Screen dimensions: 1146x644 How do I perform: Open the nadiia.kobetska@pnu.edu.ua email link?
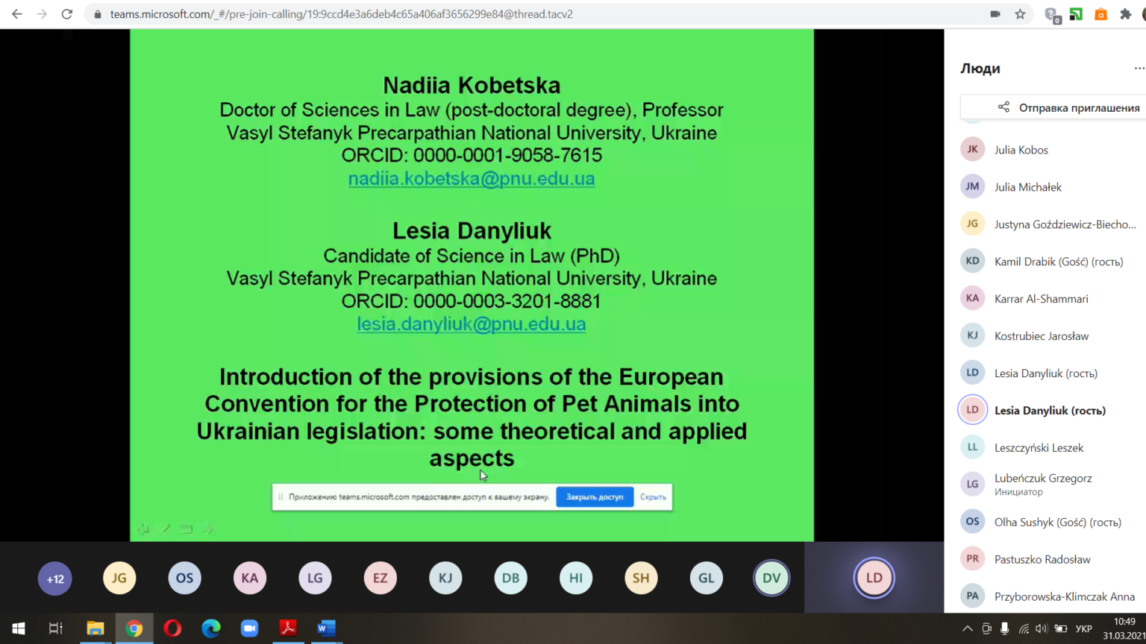(x=472, y=179)
